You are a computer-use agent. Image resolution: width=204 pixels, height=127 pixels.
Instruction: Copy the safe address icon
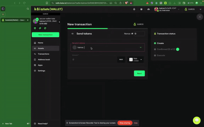click(x=40, y=28)
